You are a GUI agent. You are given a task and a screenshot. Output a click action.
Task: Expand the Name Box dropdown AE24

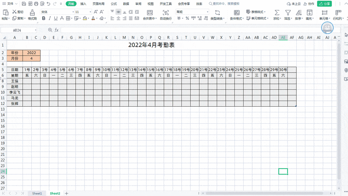36,30
